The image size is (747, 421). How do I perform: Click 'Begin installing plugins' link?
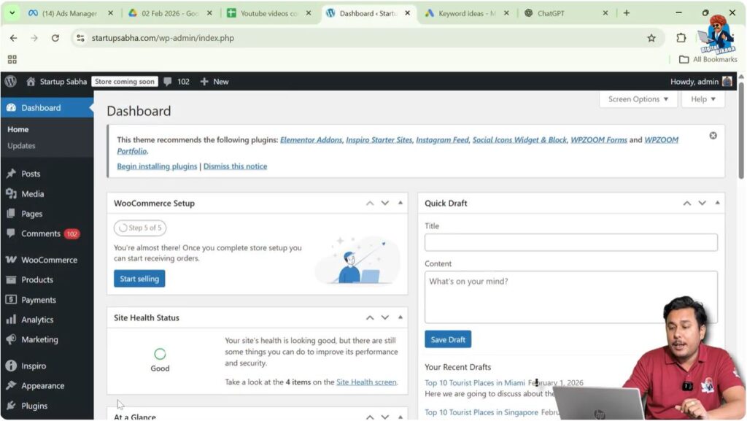point(156,166)
